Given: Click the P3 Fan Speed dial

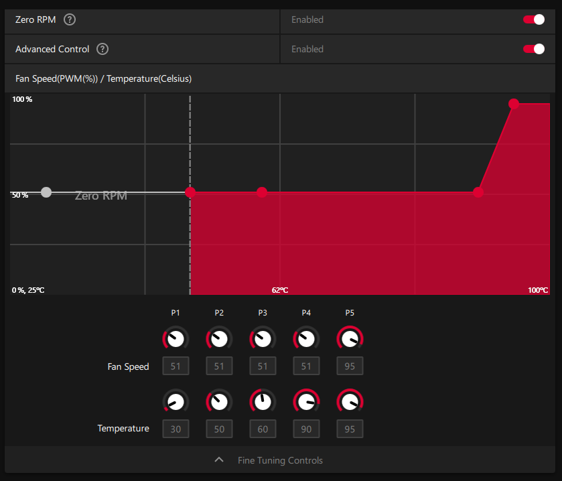Looking at the screenshot, I should tap(263, 339).
